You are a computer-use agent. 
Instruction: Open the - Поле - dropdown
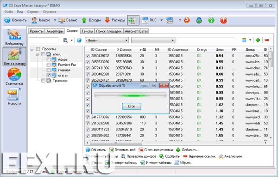tap(107, 40)
